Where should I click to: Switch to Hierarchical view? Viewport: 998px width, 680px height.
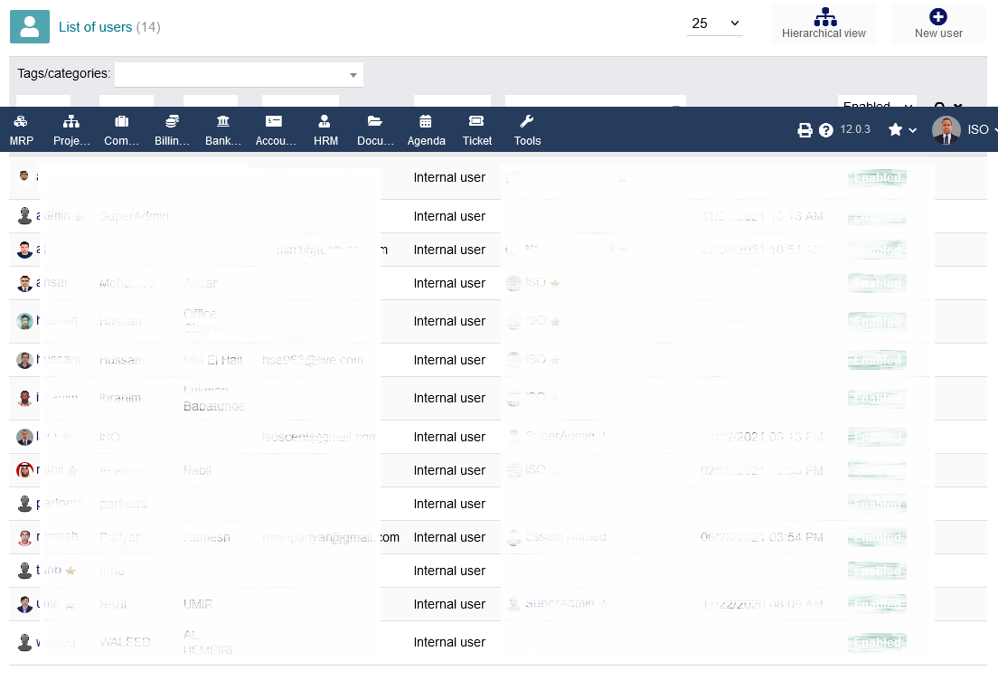pyautogui.click(x=824, y=24)
